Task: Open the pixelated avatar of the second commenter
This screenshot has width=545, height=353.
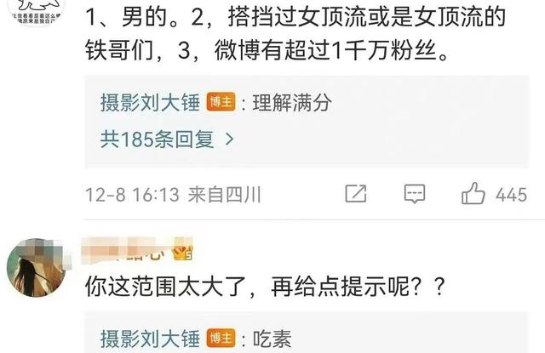Action: tap(36, 267)
